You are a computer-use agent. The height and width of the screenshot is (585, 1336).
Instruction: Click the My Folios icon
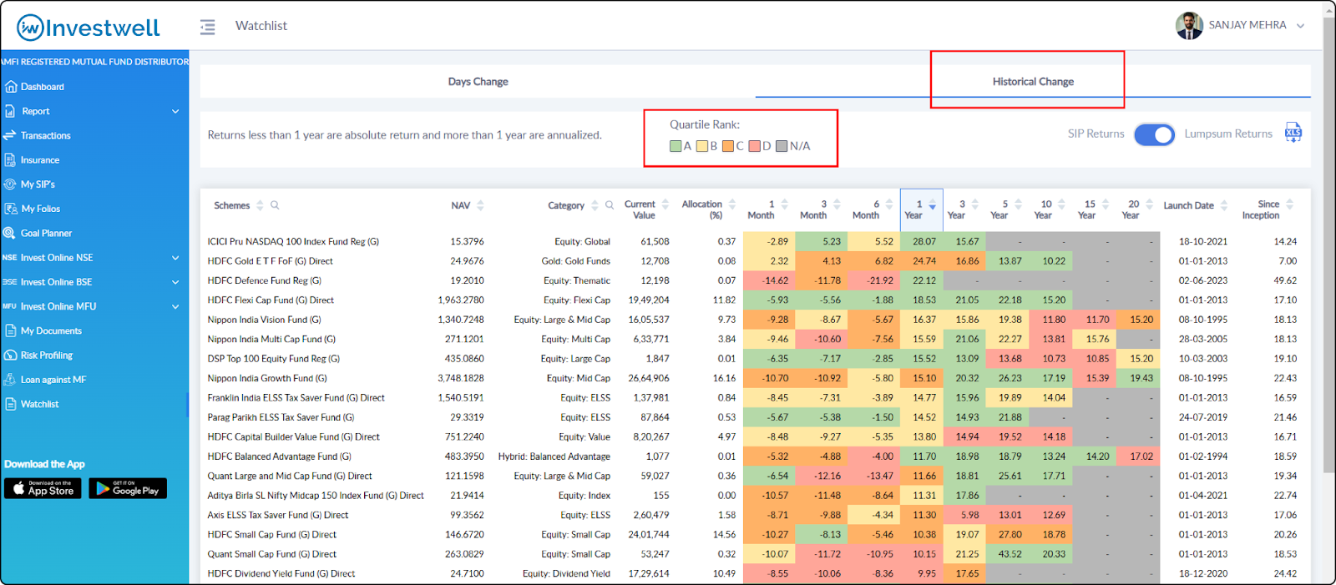click(10, 209)
